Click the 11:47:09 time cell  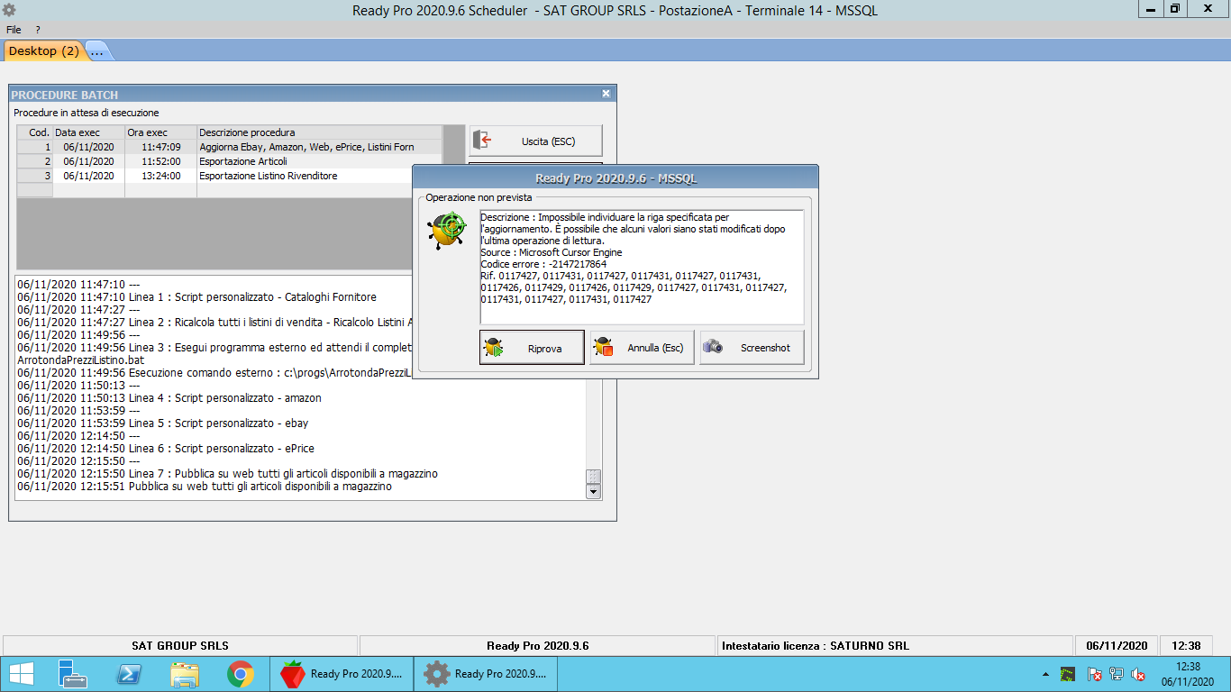coord(161,147)
